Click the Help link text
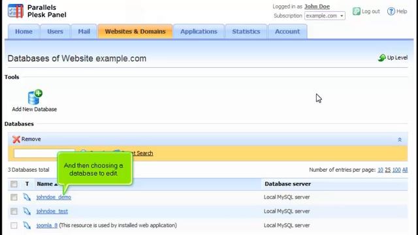Screen dimensions: 418x235 tap(402, 12)
